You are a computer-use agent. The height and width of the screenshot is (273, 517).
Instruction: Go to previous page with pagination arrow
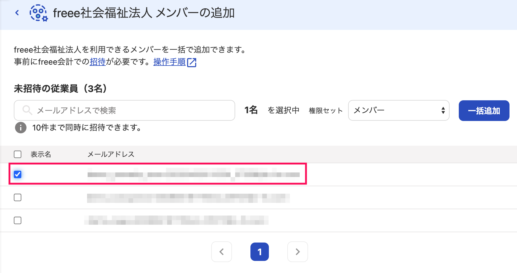(x=222, y=252)
